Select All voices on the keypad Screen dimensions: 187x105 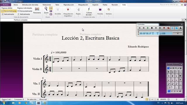click(180, 91)
